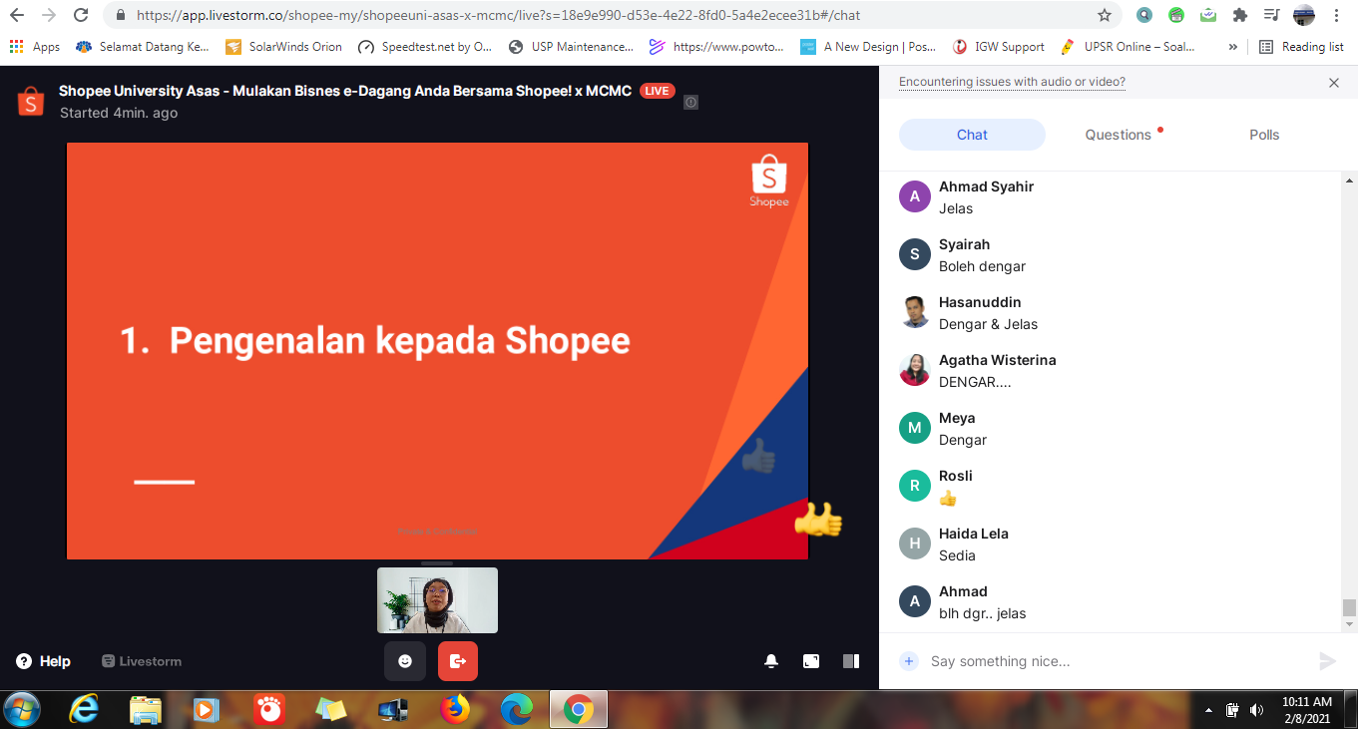Image resolution: width=1358 pixels, height=729 pixels.
Task: Click the Say something nice message field
Action: (1118, 661)
